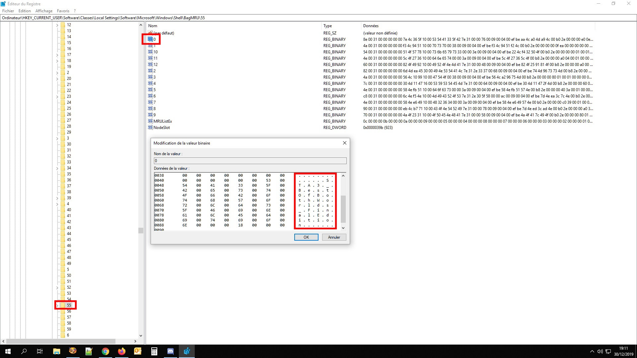Expand registry key 12 in the tree

[57, 25]
